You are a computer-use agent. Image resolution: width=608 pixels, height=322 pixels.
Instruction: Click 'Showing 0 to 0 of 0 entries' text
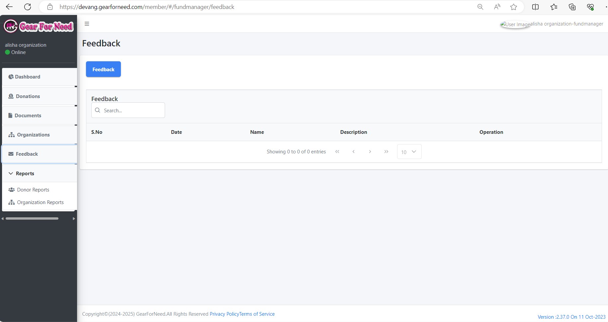coord(296,152)
